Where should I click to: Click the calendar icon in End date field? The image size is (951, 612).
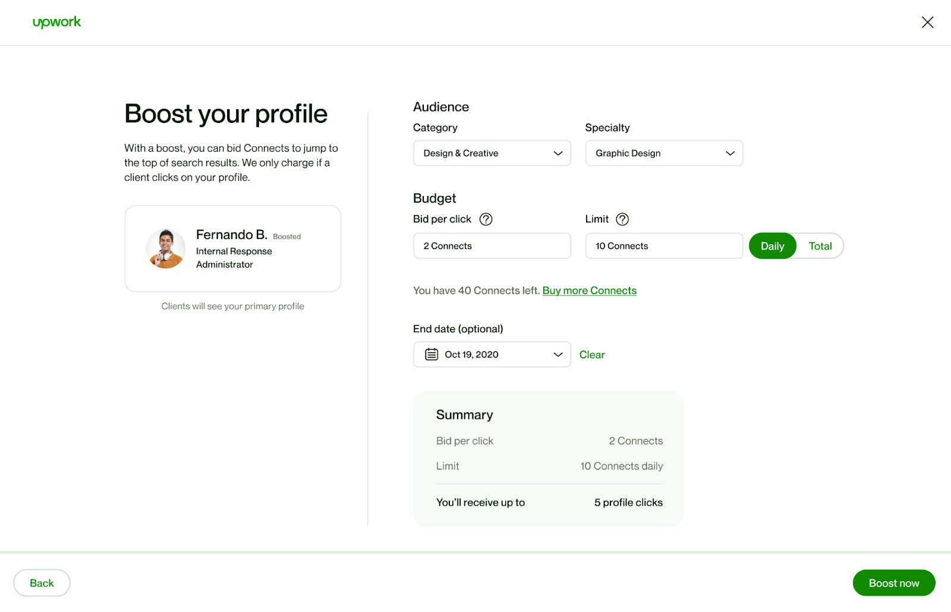click(432, 355)
